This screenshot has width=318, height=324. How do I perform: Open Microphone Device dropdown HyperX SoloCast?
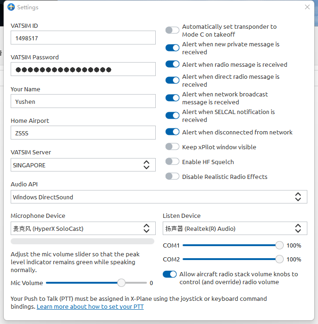[x=83, y=229]
